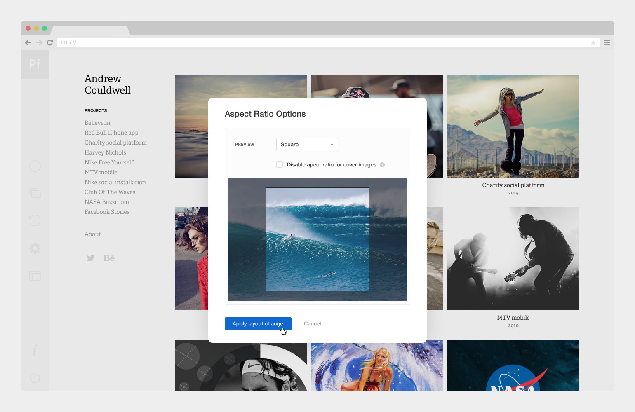635x412 pixels.
Task: Click the Pf logo in the sidebar
Action: click(35, 64)
